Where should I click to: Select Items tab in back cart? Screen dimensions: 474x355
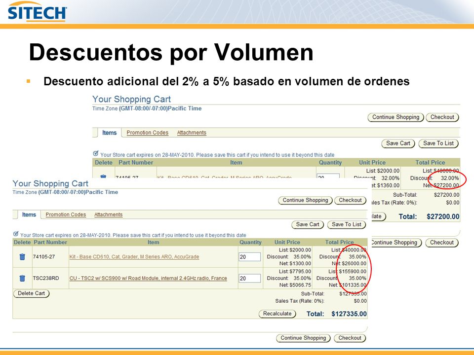pos(110,133)
